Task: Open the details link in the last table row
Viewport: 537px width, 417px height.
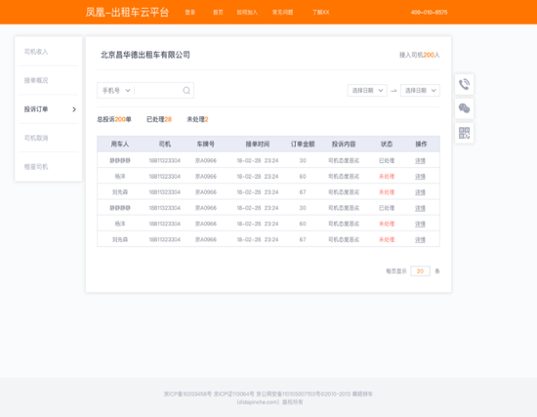Action: 420,240
